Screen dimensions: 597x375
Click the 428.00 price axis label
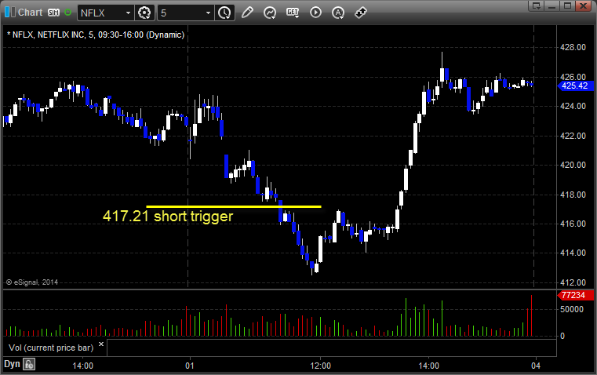tap(573, 47)
